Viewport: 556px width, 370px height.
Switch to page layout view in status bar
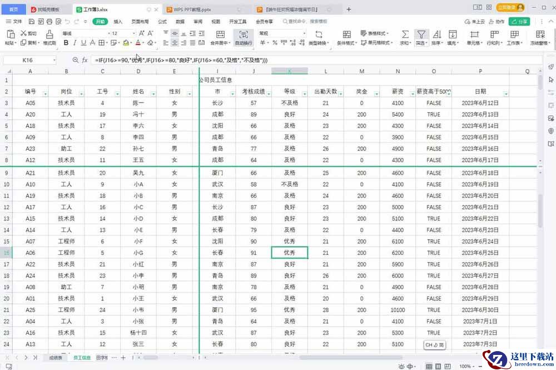[x=438, y=366]
